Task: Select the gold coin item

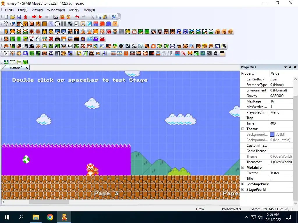Action: 6,31
